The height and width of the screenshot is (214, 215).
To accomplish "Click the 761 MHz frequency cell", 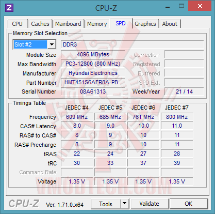I will pyautogui.click(x=143, y=117).
